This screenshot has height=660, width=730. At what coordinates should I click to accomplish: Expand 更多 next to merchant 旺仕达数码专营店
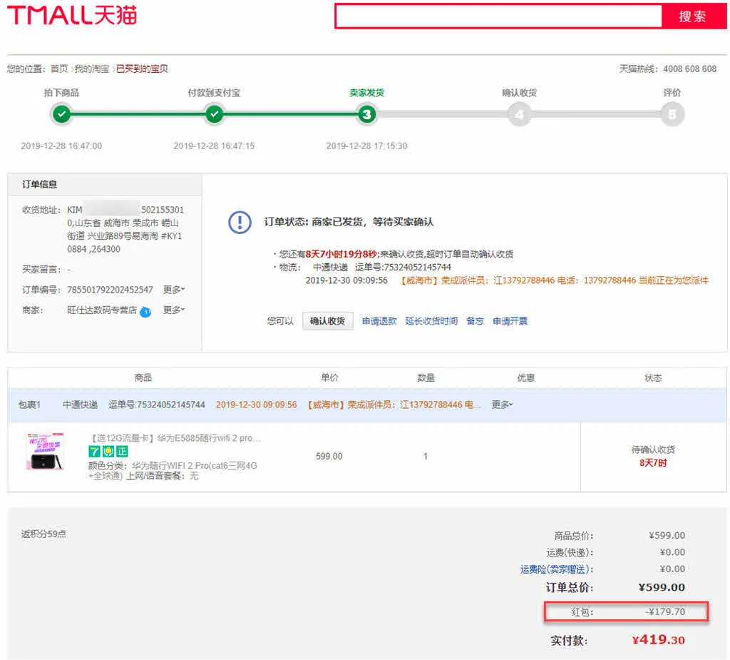(x=174, y=310)
